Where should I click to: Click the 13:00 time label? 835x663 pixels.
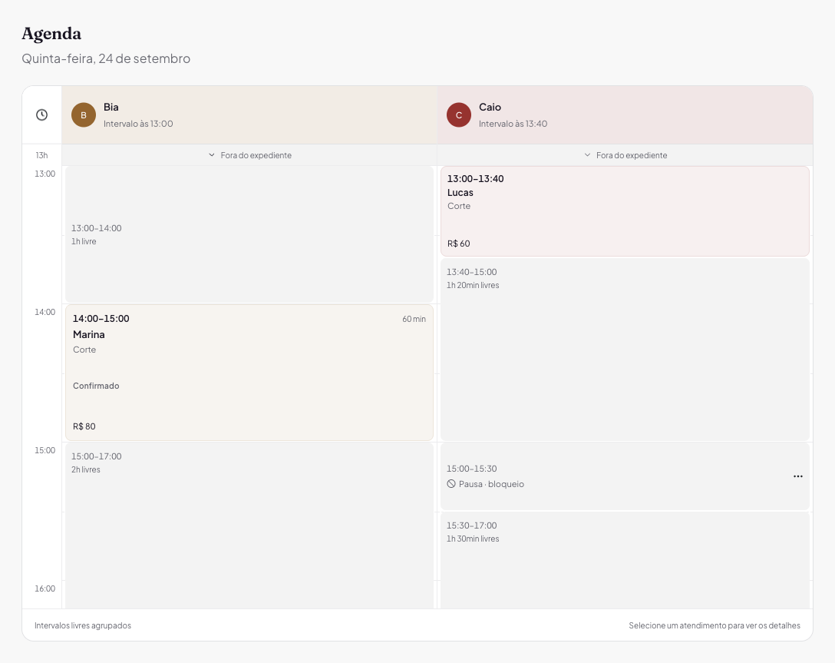pos(45,174)
